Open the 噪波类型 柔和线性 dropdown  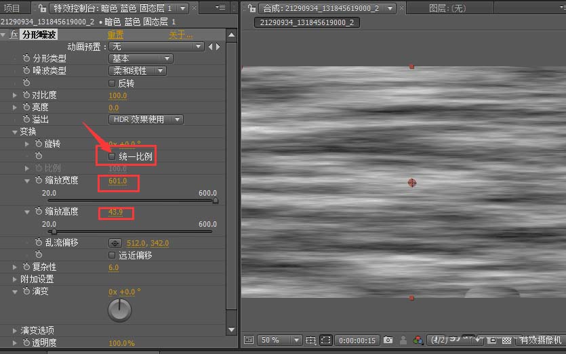click(137, 70)
